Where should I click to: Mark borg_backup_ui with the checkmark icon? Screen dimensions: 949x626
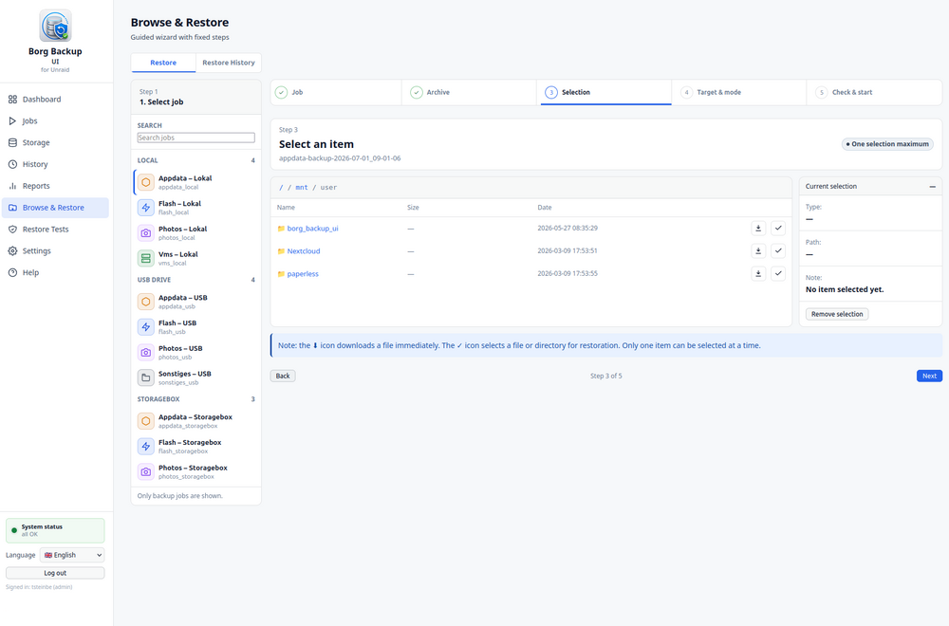coord(778,228)
